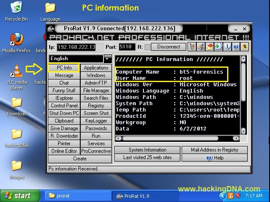The width and height of the screenshot is (270, 202).
Task: Click the green arrow document icon
Action: click(x=218, y=47)
